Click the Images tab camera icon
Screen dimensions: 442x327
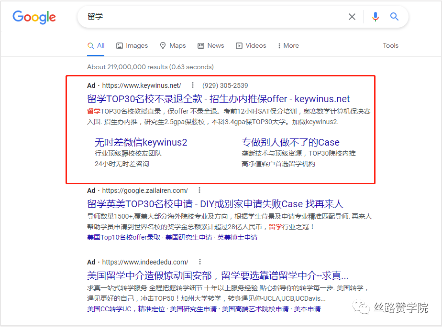click(x=119, y=45)
